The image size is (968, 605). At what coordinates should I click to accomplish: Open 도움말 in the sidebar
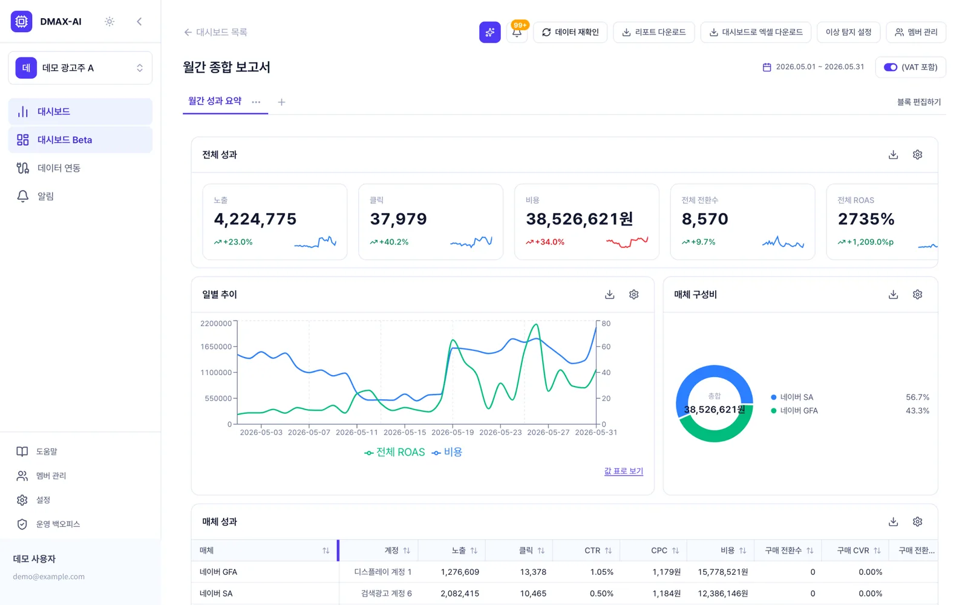[x=80, y=451]
